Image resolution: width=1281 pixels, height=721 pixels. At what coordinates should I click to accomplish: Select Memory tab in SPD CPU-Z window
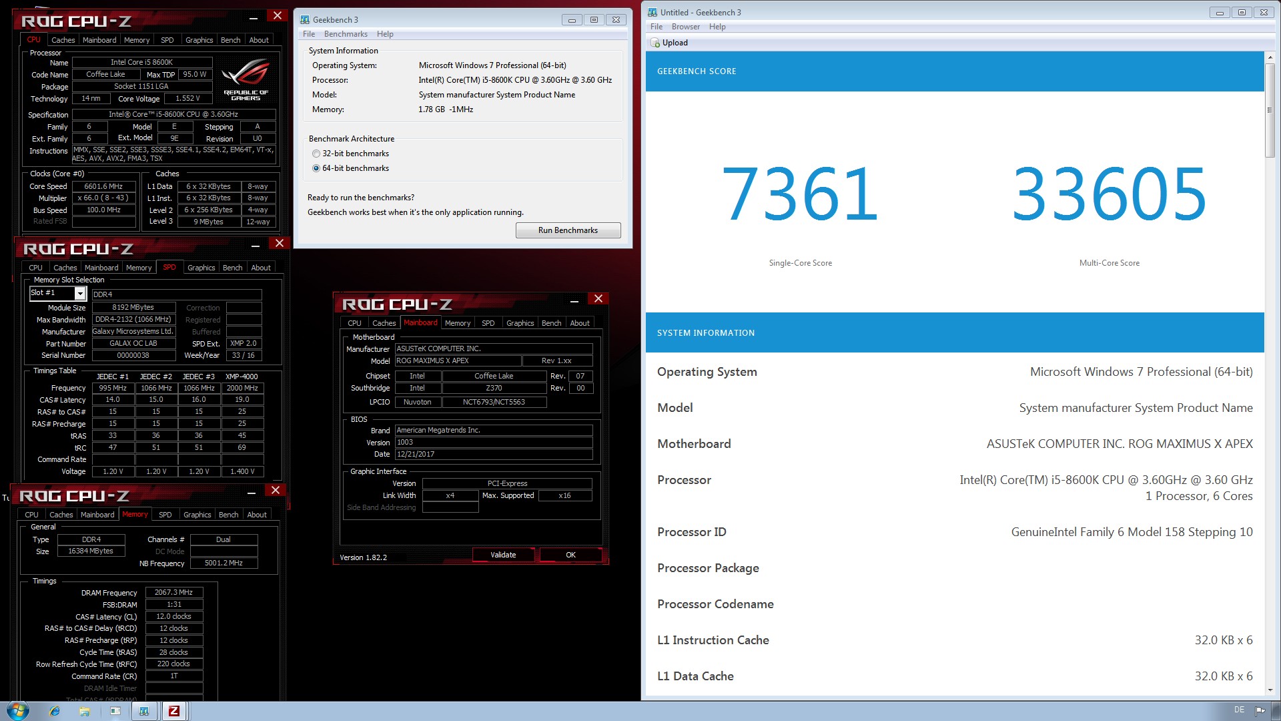(139, 268)
